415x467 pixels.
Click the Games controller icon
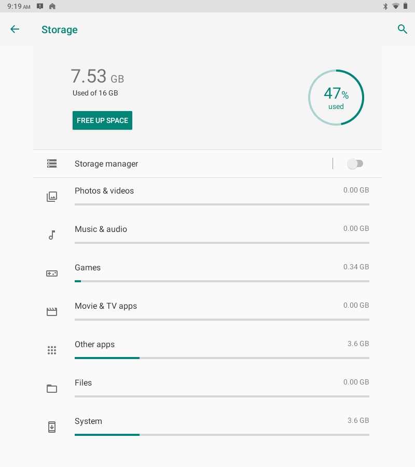click(52, 273)
